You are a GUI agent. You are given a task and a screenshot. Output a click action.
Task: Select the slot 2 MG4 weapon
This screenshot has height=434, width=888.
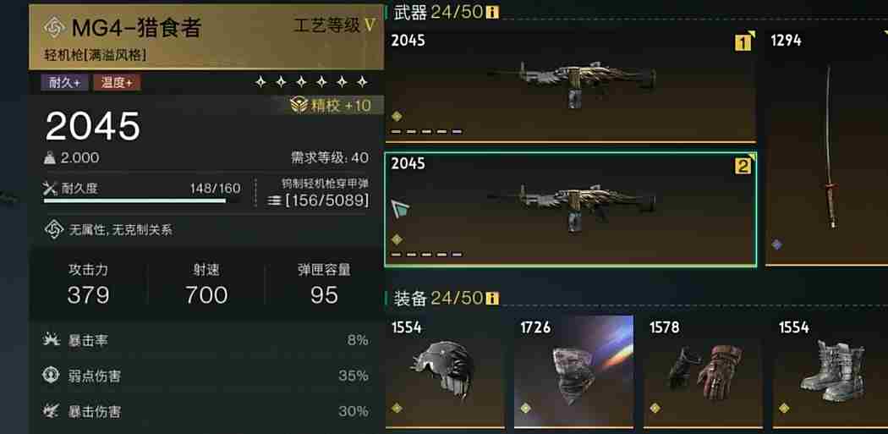click(570, 208)
